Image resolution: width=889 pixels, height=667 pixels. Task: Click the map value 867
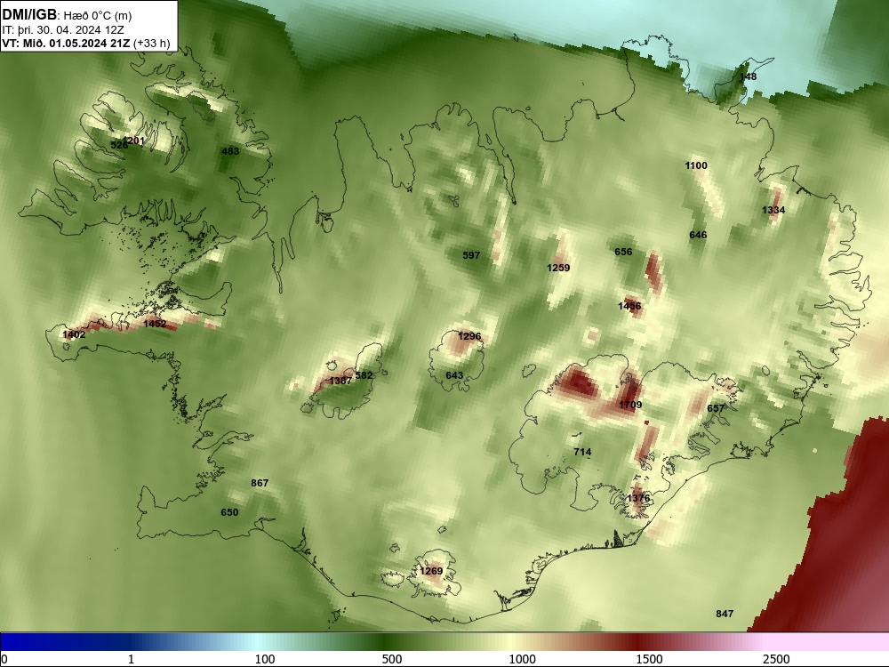260,483
